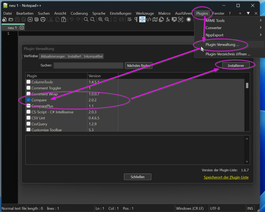The width and height of the screenshot is (265, 212).
Task: Click the Open file folder icon
Action: coord(11,19)
